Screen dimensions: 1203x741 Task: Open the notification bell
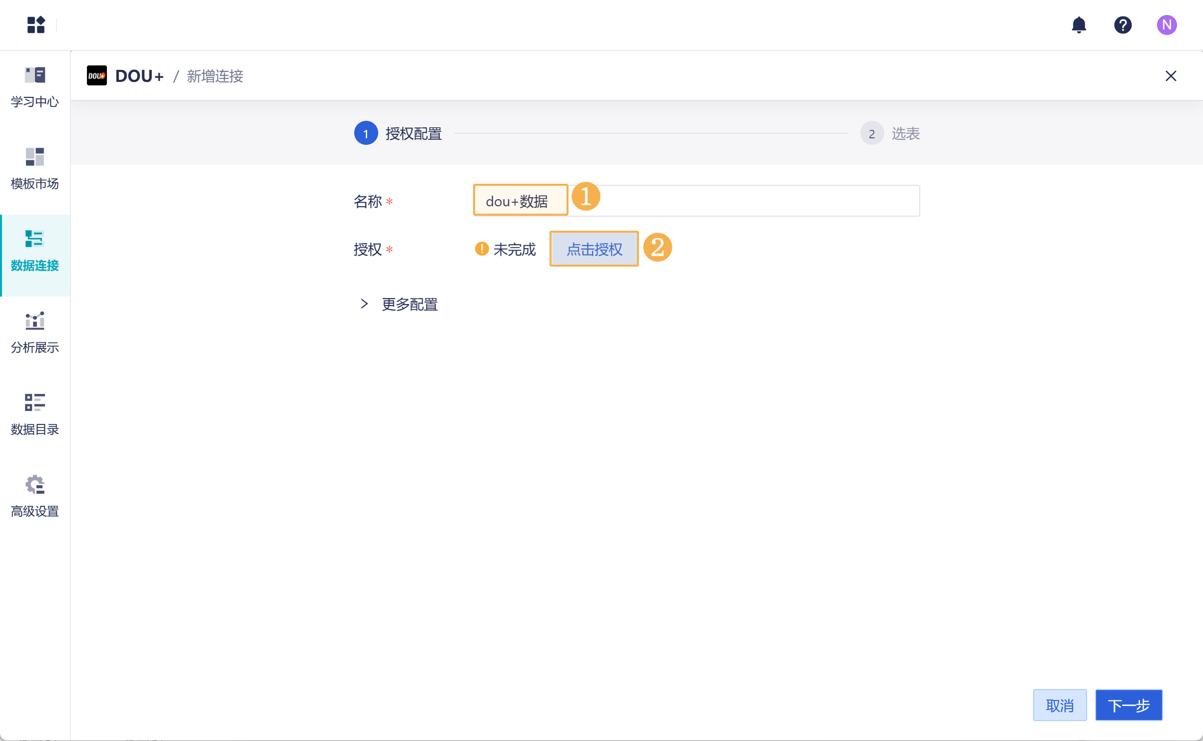point(1080,25)
